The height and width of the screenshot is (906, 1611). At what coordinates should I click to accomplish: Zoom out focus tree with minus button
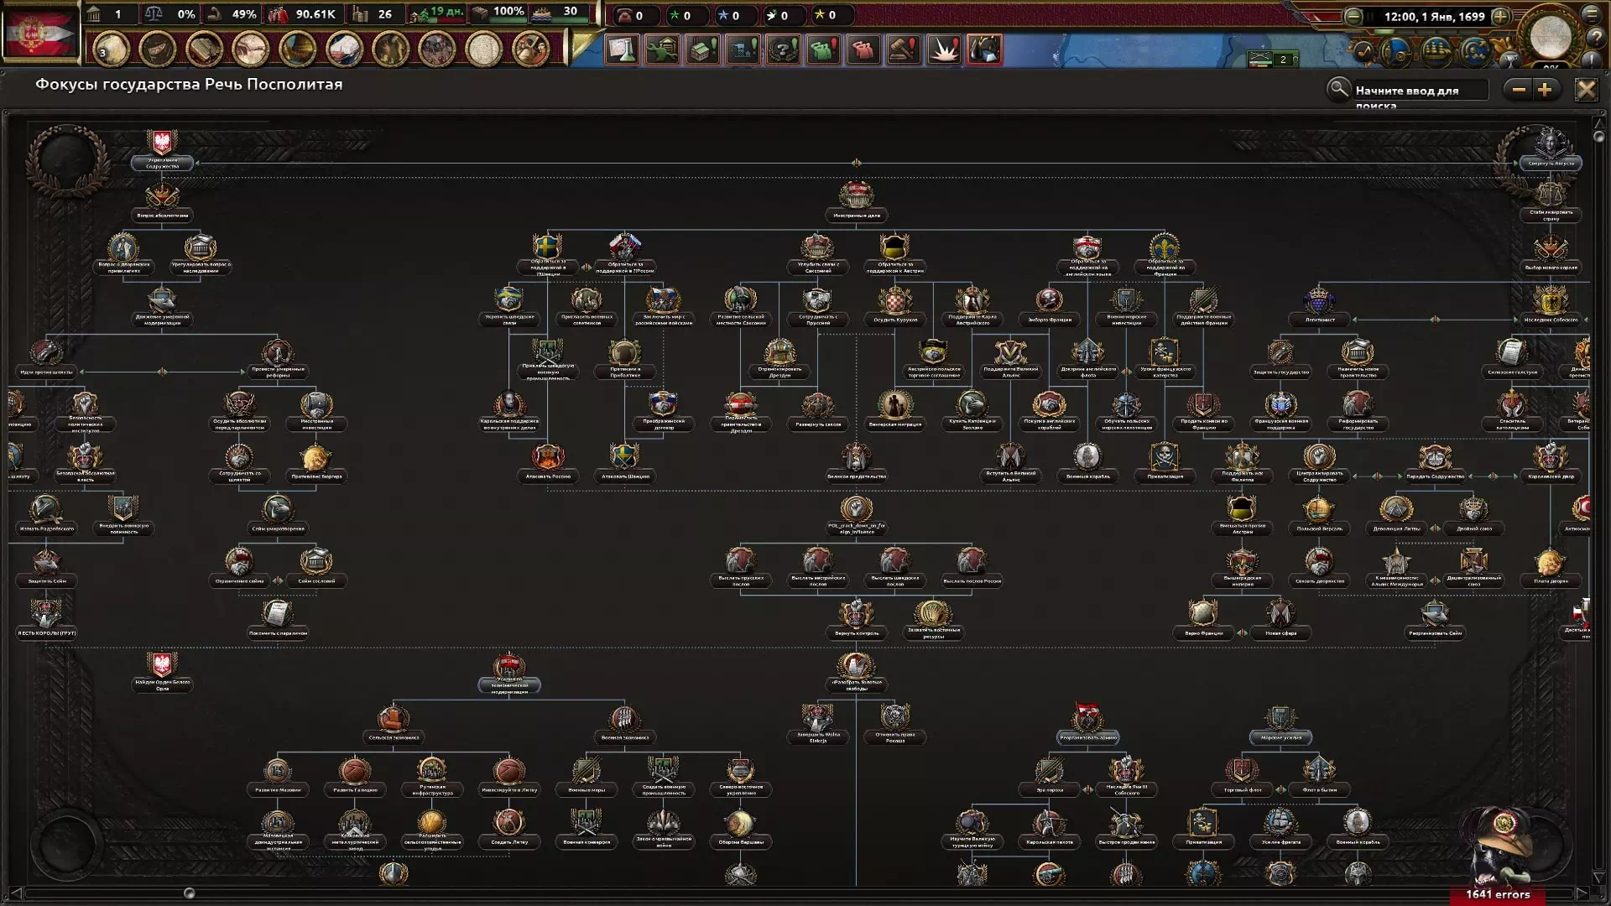[1519, 90]
